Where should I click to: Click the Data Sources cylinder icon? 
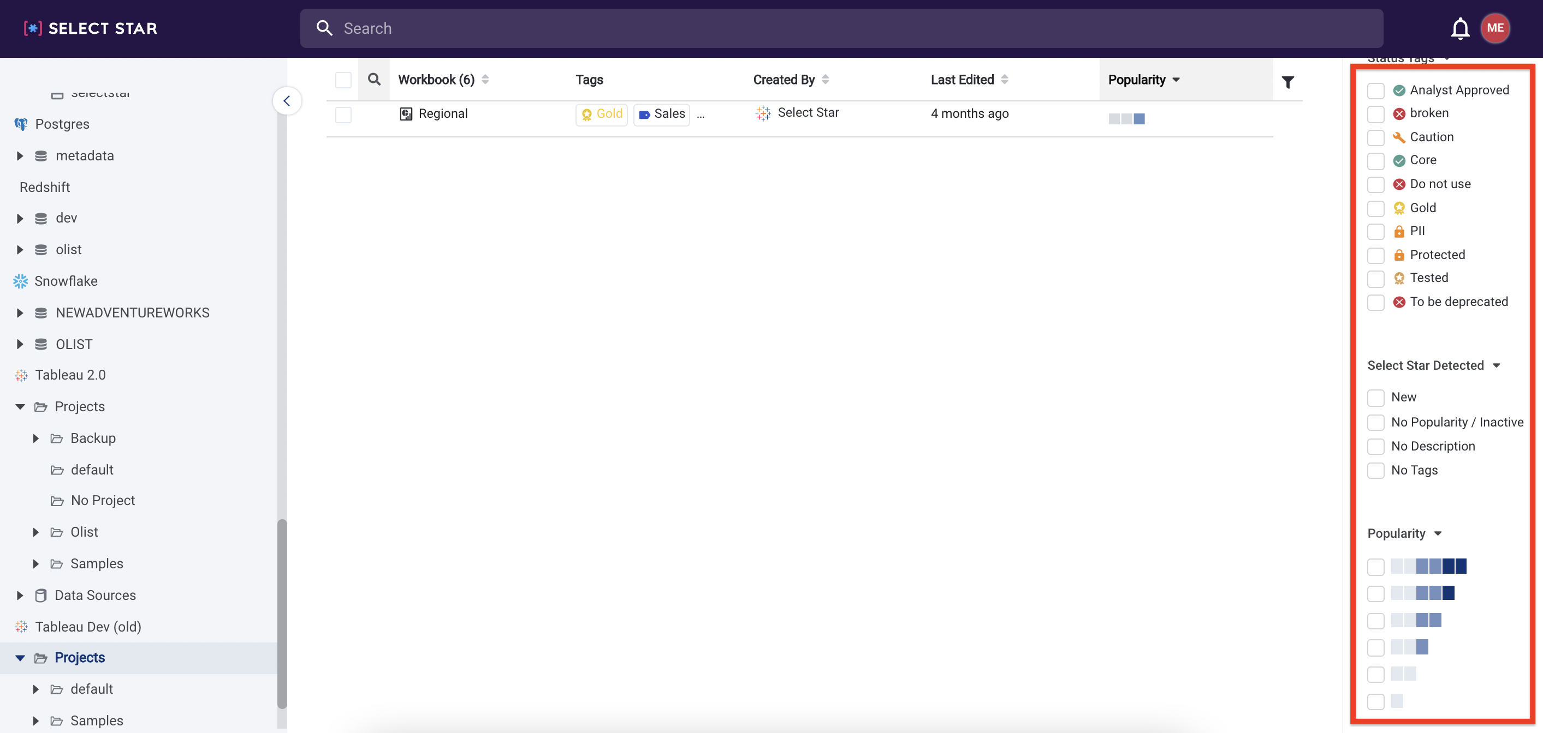pos(41,596)
